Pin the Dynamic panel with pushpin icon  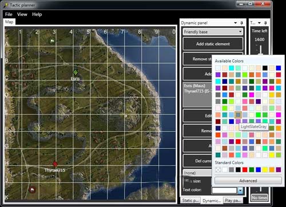point(241,23)
